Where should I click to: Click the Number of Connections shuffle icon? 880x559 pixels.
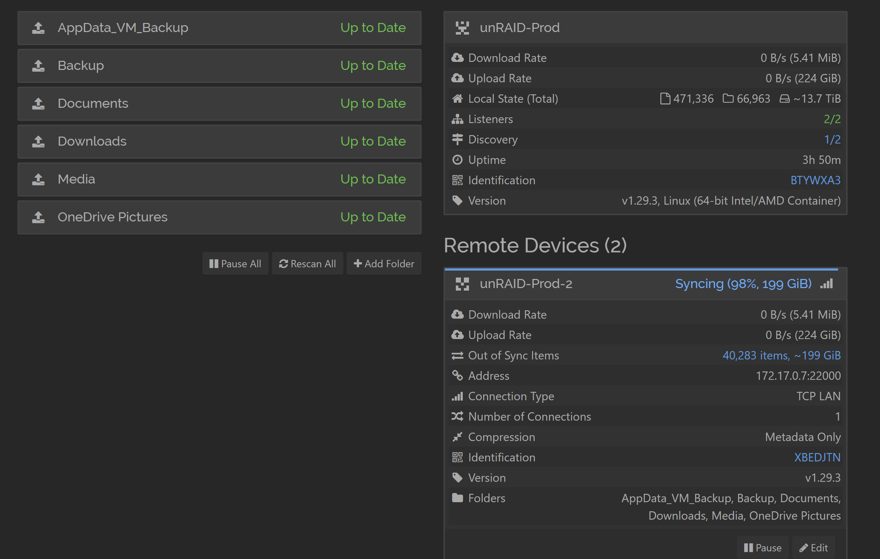click(458, 416)
